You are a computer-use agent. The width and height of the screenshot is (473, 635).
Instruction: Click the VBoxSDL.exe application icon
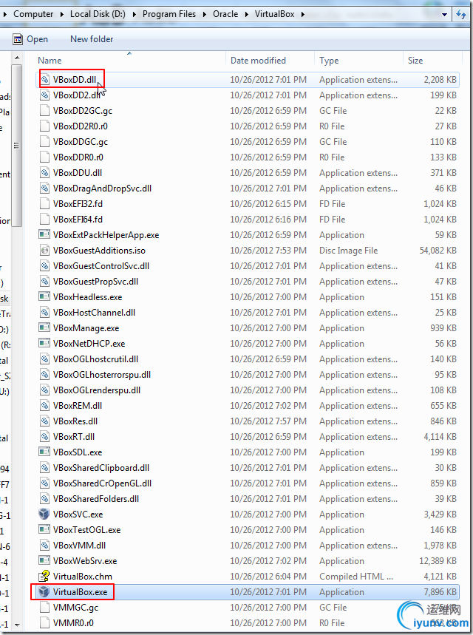click(x=44, y=452)
